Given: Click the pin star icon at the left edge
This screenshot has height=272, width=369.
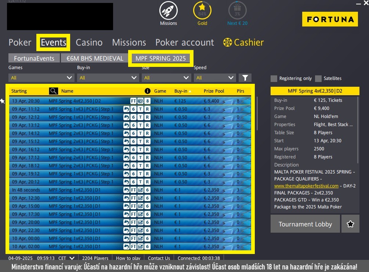Looking at the screenshot, I should [2, 101].
